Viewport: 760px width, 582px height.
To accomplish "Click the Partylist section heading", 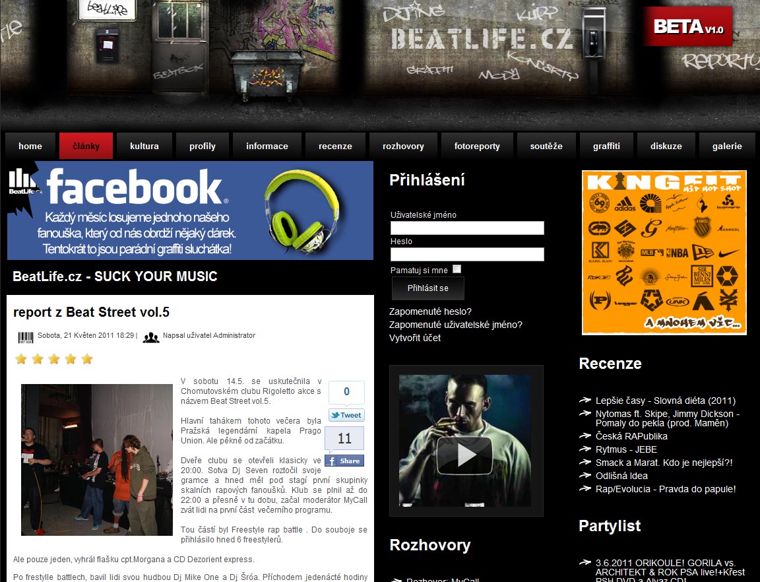I will 610,526.
